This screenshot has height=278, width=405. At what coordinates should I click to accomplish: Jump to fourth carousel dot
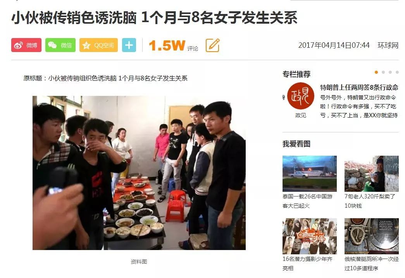click(397, 72)
